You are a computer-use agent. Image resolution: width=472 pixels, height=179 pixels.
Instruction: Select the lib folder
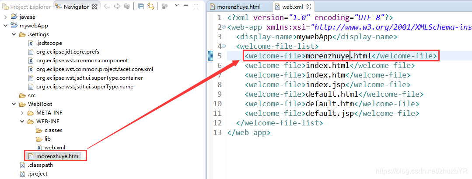[48, 139]
